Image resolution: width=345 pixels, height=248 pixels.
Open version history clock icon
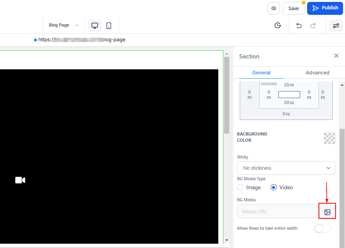(x=278, y=26)
